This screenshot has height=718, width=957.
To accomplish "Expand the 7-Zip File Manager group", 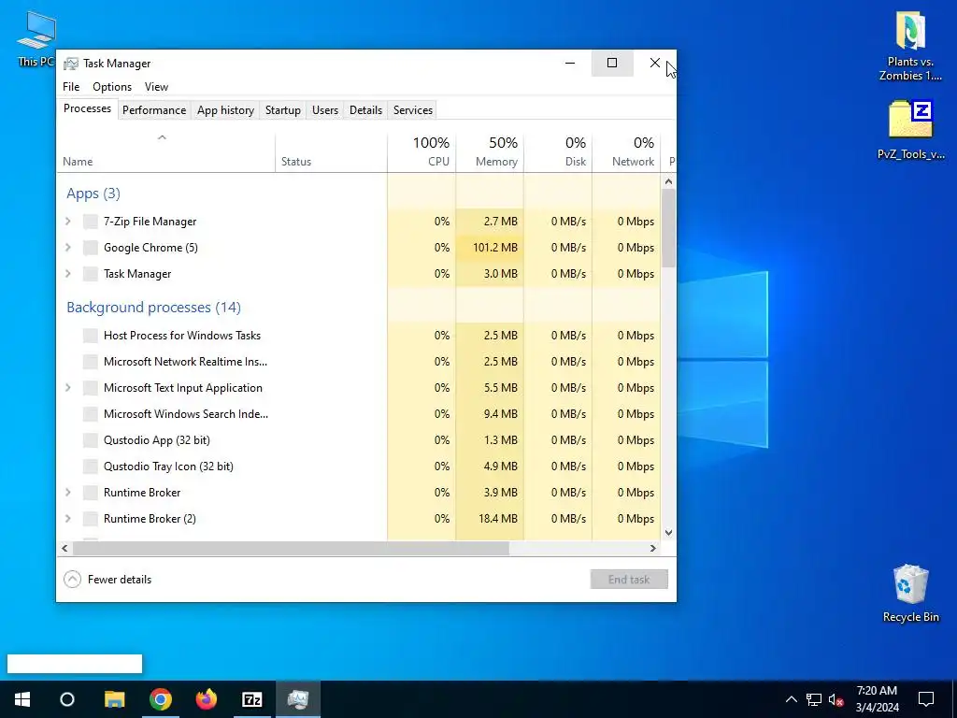I will tap(68, 222).
